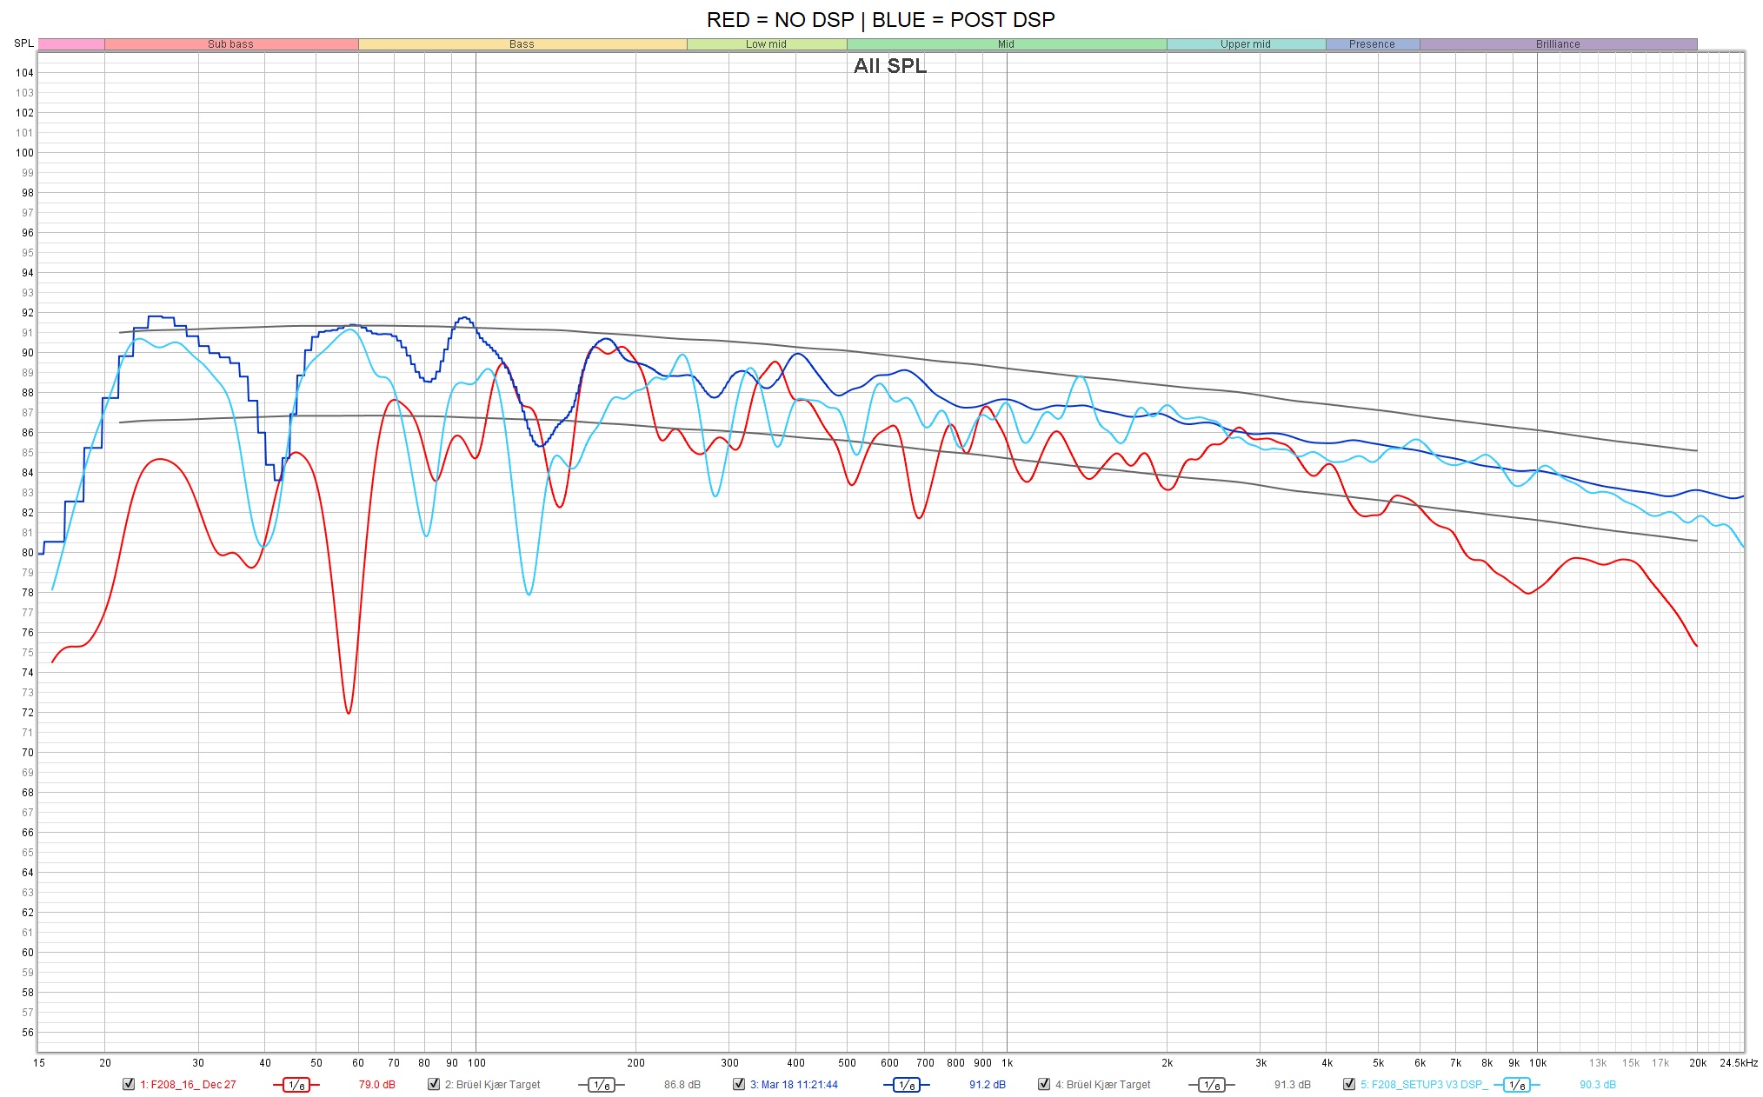Click the 90.3 dB readout value
Image resolution: width=1763 pixels, height=1097 pixels.
1598,1085
